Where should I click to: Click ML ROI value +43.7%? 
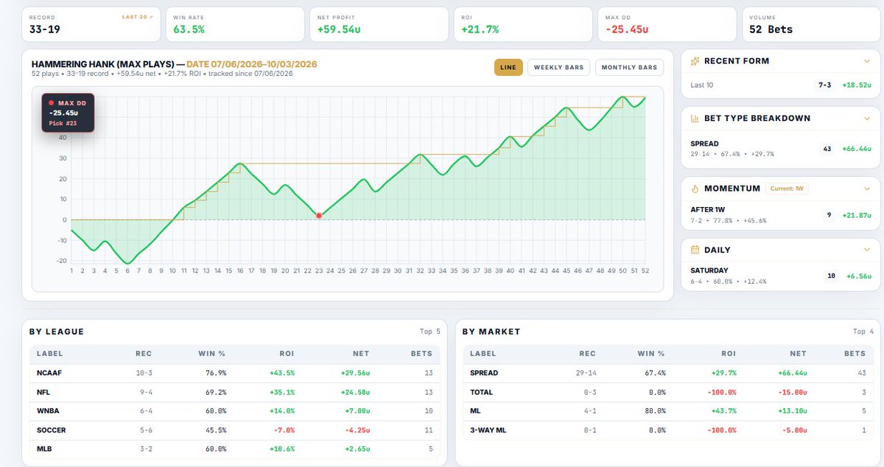tap(724, 411)
